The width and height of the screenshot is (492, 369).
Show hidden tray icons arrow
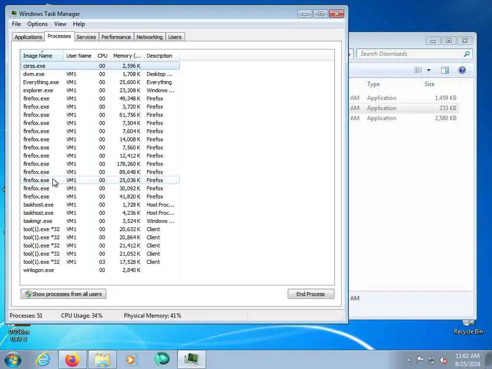point(408,360)
